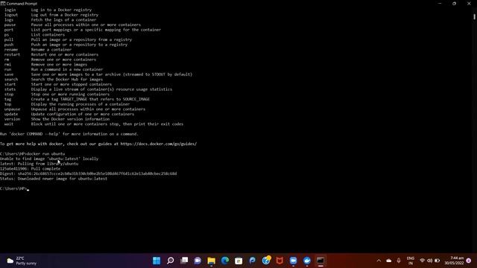Image resolution: width=477 pixels, height=268 pixels.
Task: Click the sha256 Digest line
Action: 88,173
